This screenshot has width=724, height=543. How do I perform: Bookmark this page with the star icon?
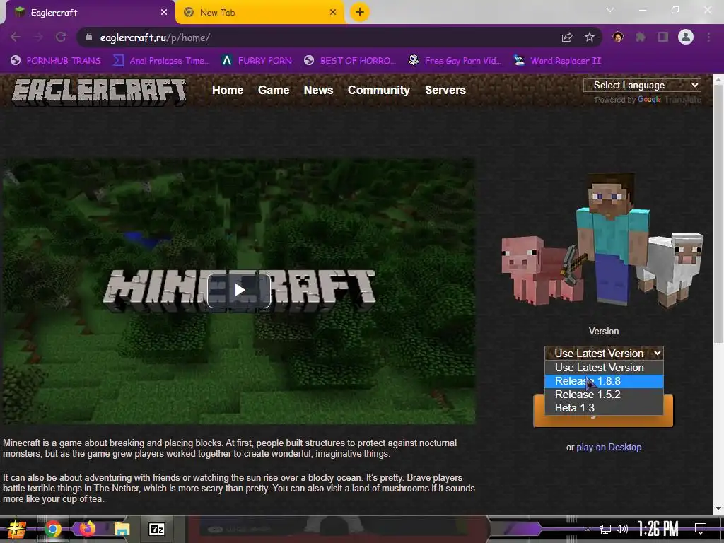coord(590,37)
